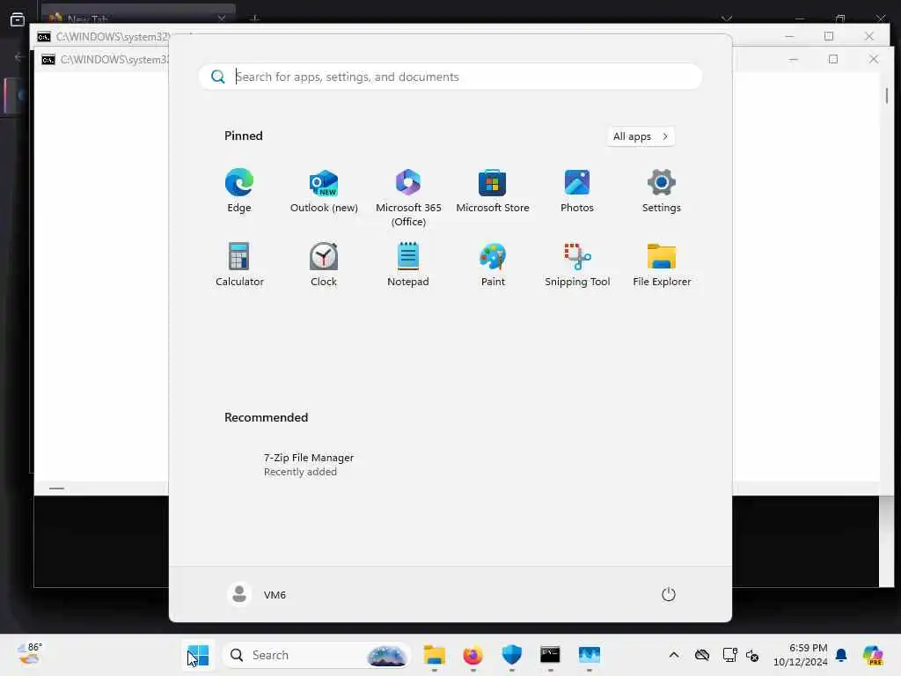The width and height of the screenshot is (901, 676).
Task: Open the notifications bell icon
Action: pos(841,655)
